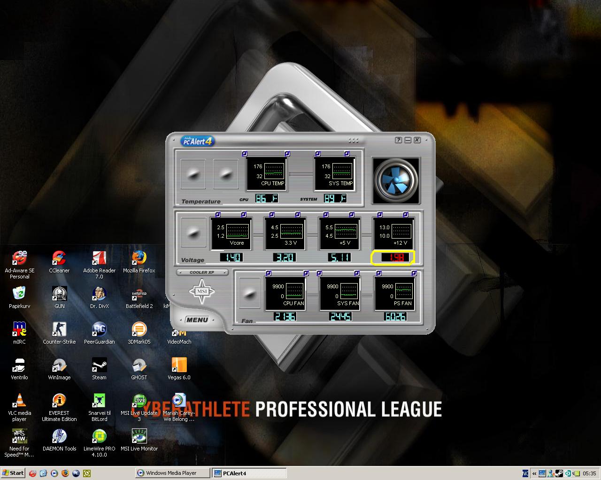Toggle right blue switch above +5 V monitor
601x480 pixels.
pyautogui.click(x=352, y=215)
